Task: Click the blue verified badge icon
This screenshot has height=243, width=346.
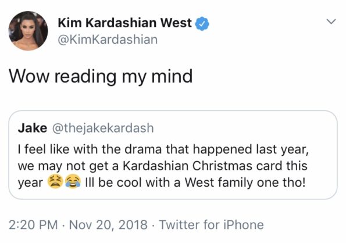Action: pos(202,24)
